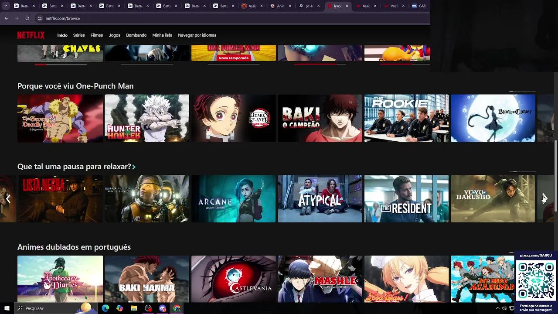Click the 'Animes dublados em português' heading
This screenshot has height=314, width=558.
coord(74,247)
